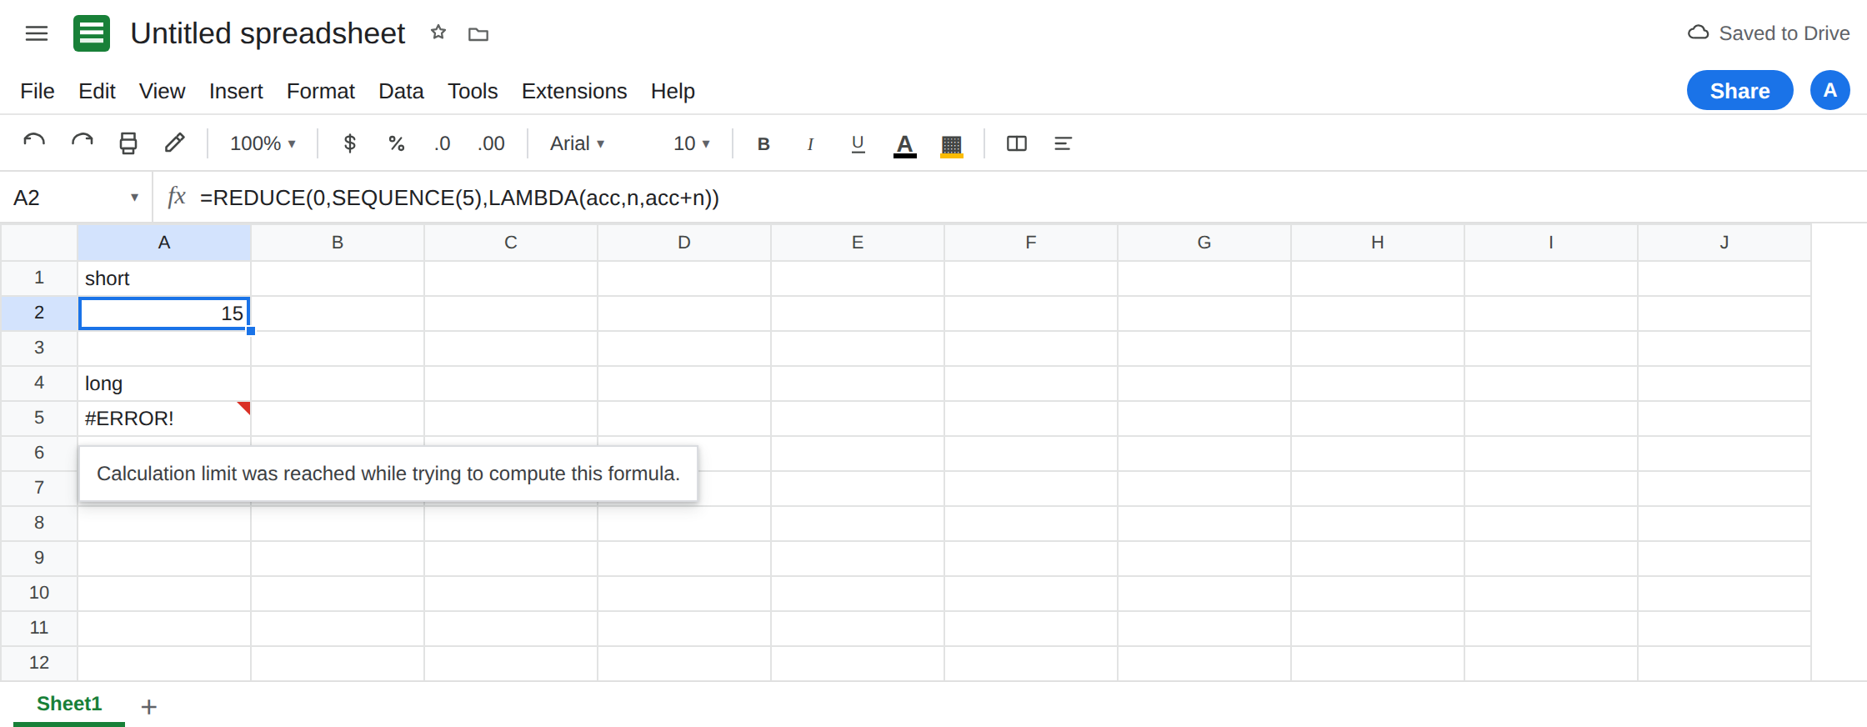The width and height of the screenshot is (1867, 727).
Task: Open the main hamburger menu
Action: (37, 33)
